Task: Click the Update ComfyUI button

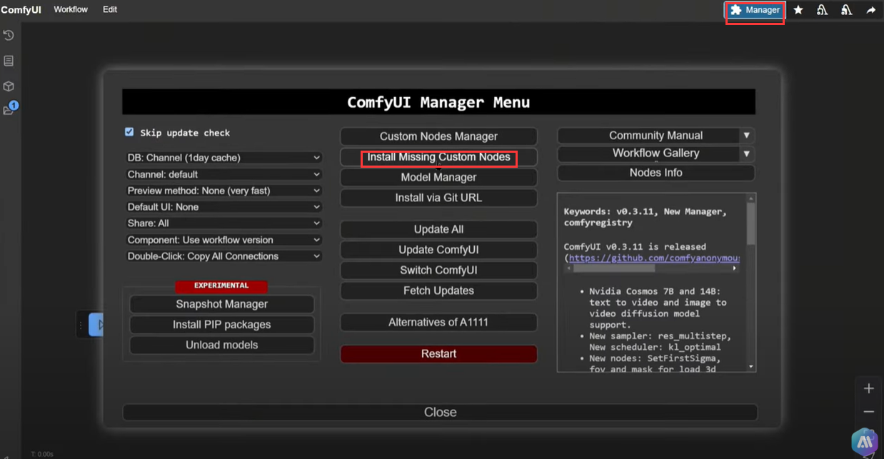Action: click(x=438, y=250)
